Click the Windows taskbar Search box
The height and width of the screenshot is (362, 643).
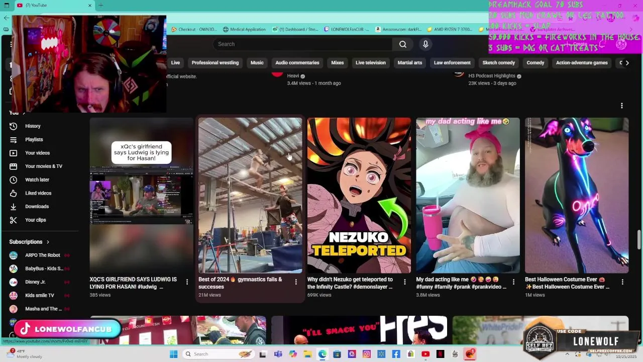pos(219,354)
